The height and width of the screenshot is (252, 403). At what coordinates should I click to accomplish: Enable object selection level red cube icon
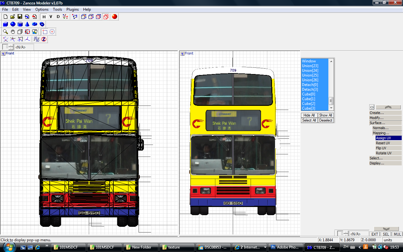click(x=106, y=17)
